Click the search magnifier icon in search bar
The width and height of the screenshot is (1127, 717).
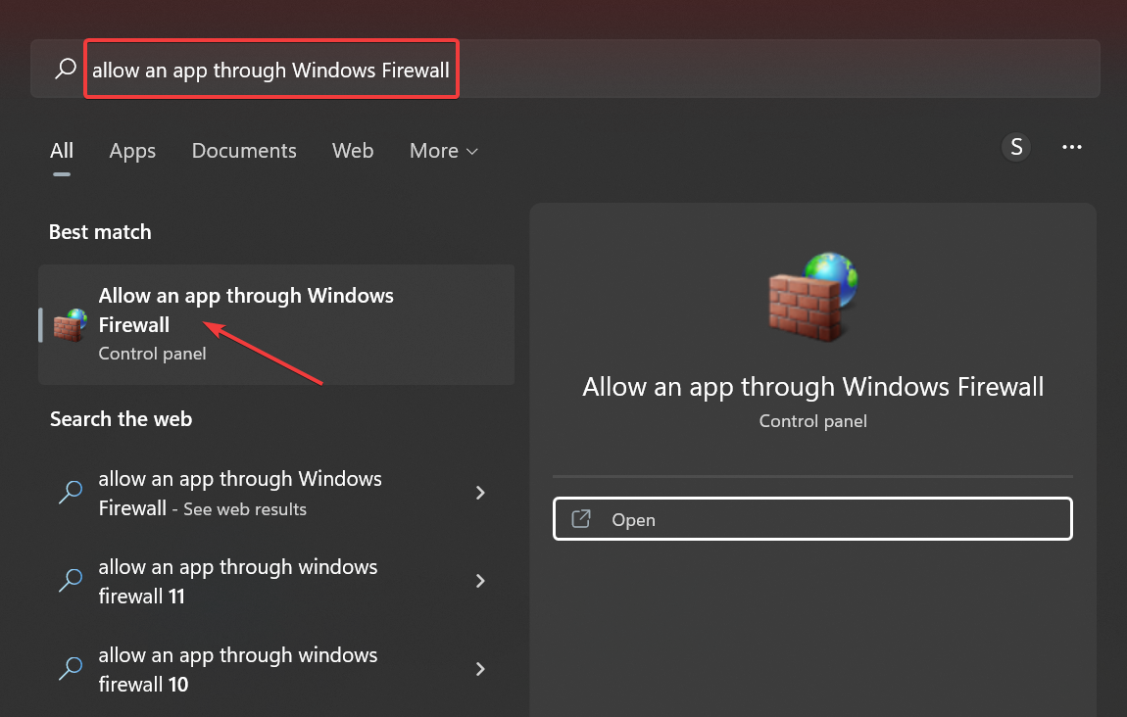pyautogui.click(x=66, y=69)
